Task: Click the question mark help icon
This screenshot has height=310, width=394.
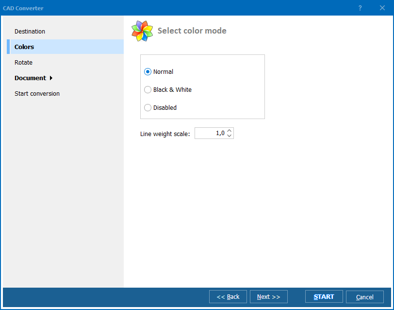Action: pyautogui.click(x=360, y=8)
